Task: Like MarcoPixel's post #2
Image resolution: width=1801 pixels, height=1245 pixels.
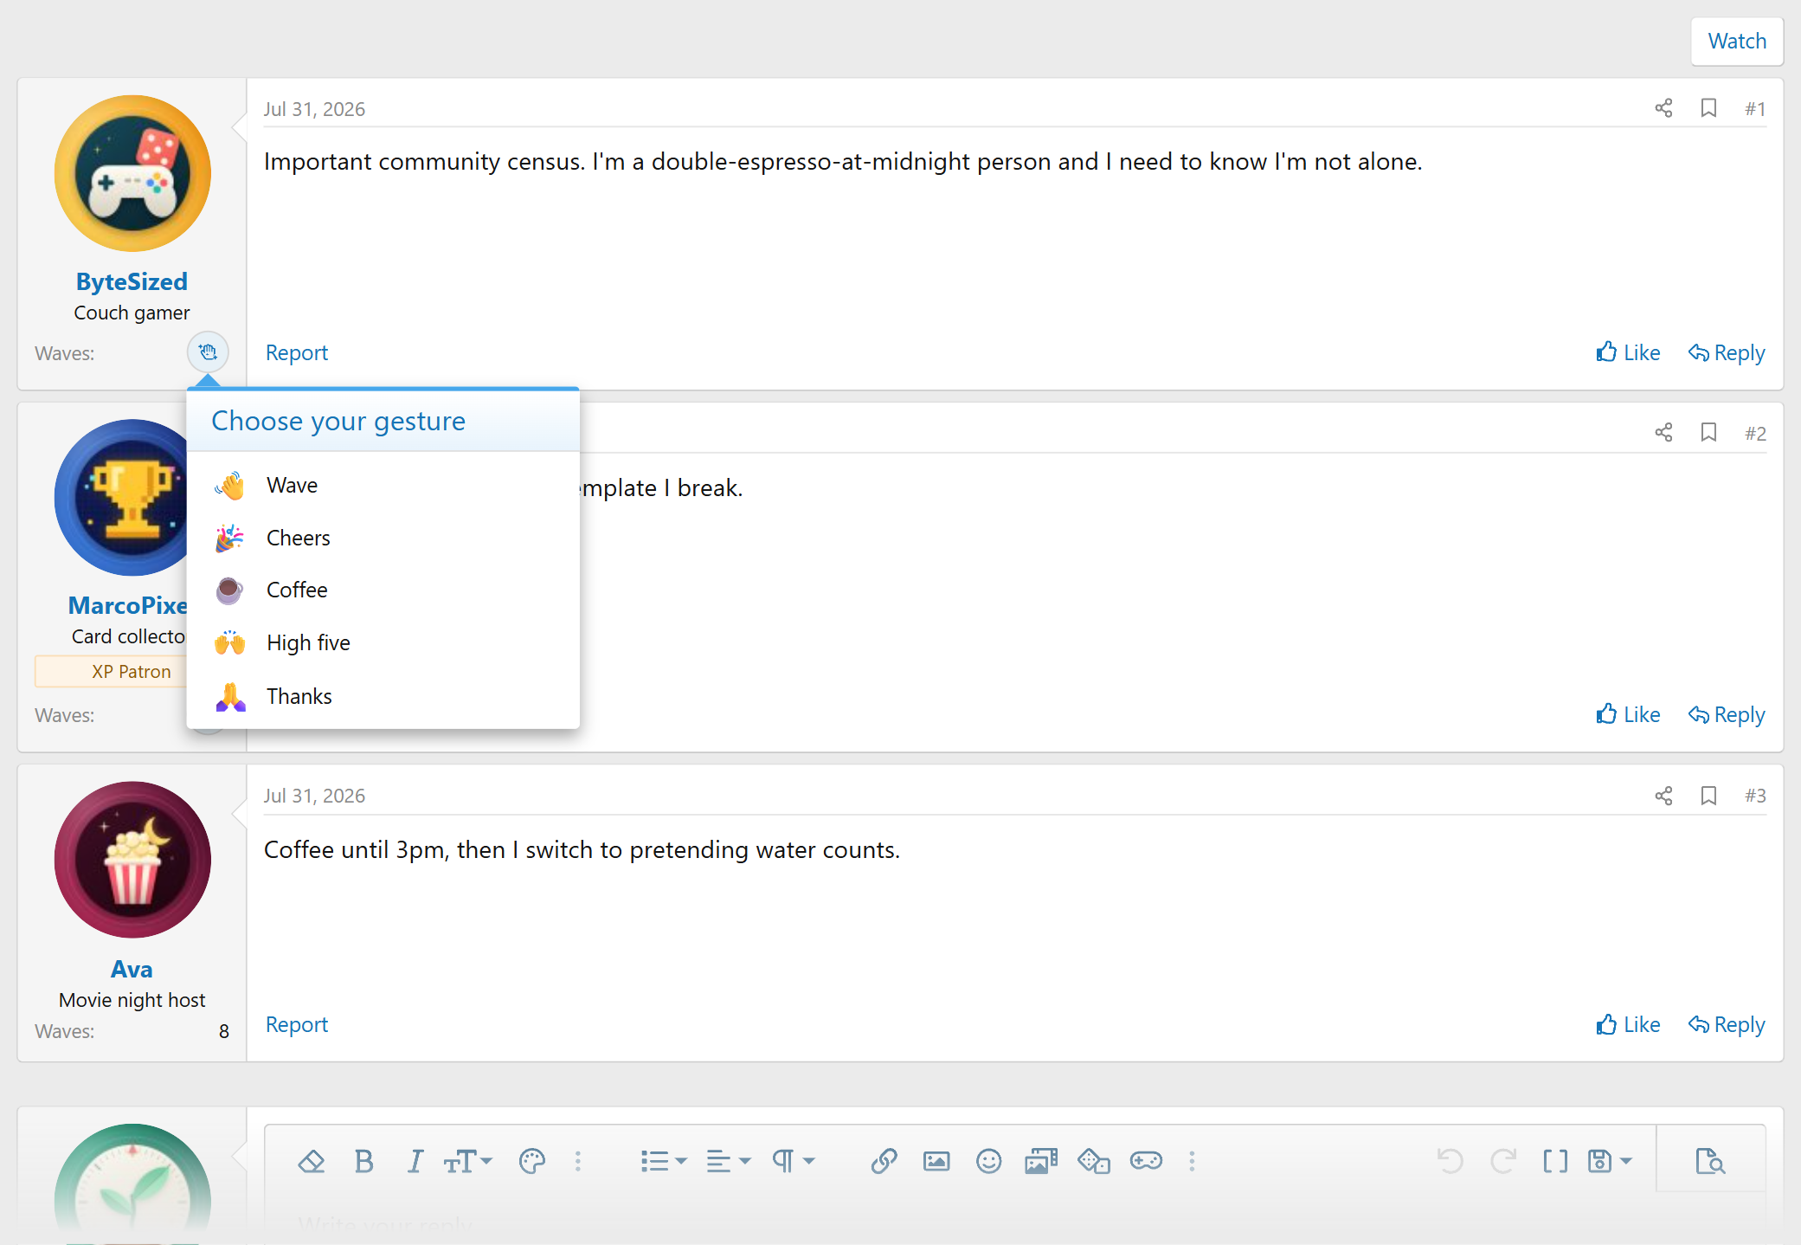Action: pos(1628,714)
